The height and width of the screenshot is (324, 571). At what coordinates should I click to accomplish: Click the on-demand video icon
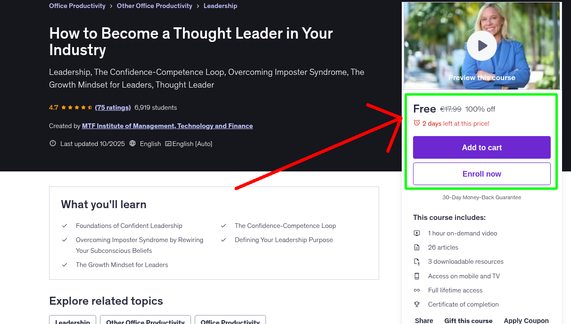417,233
